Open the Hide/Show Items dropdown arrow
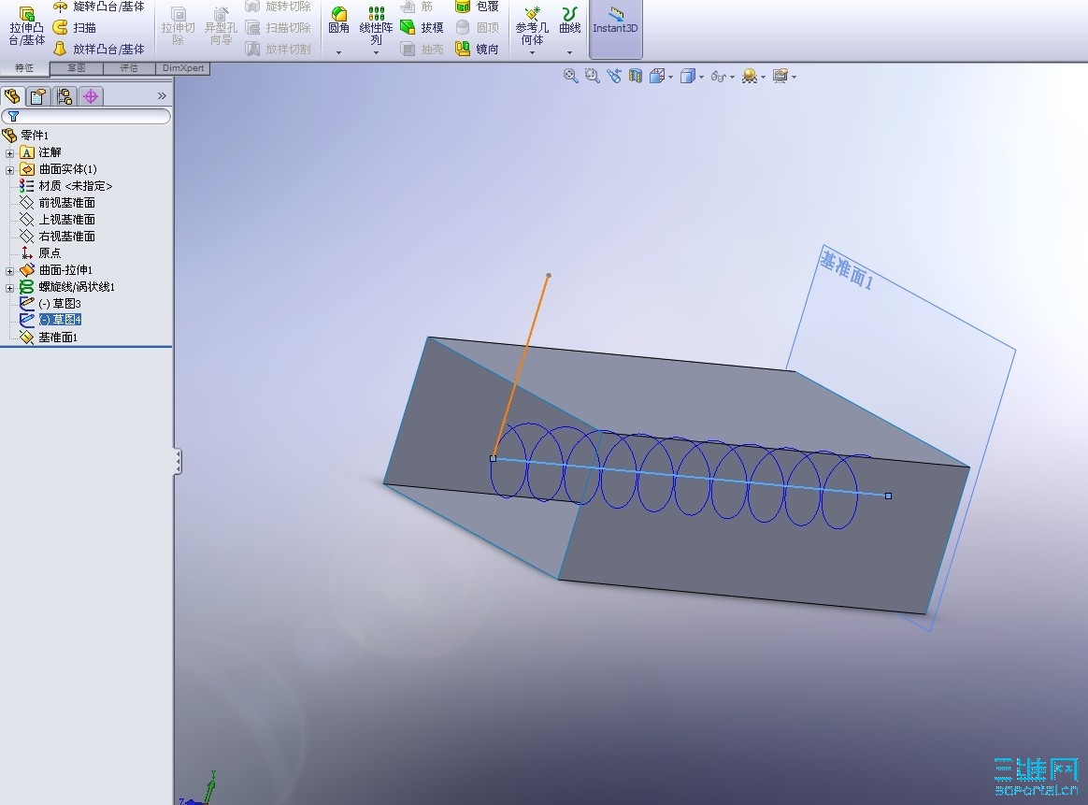 point(732,77)
